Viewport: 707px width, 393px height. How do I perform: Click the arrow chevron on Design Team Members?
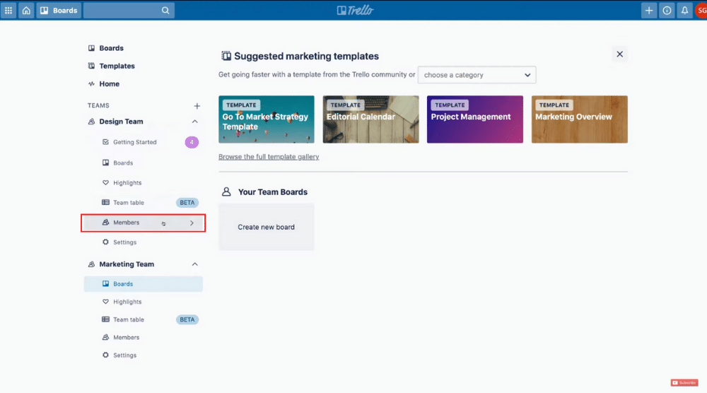192,223
